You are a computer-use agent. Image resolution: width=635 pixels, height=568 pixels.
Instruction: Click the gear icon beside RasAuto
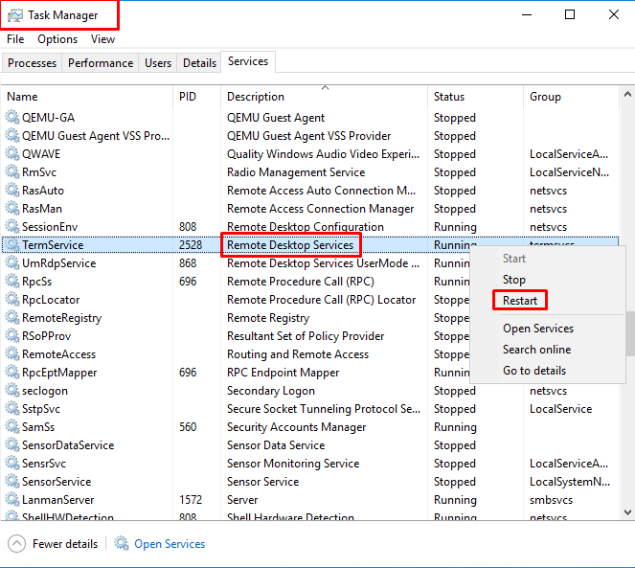12,190
